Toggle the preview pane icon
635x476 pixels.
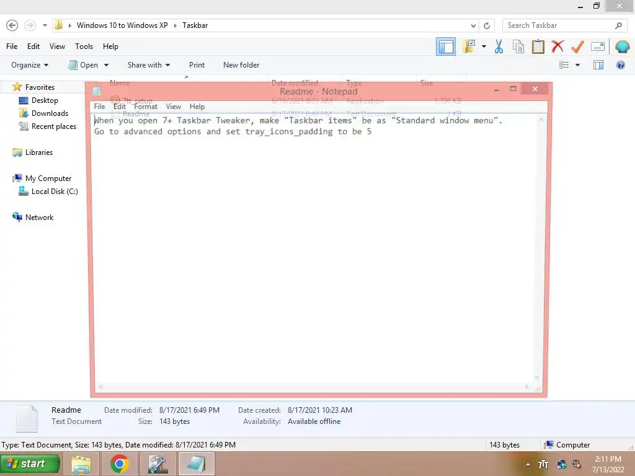tap(598, 65)
